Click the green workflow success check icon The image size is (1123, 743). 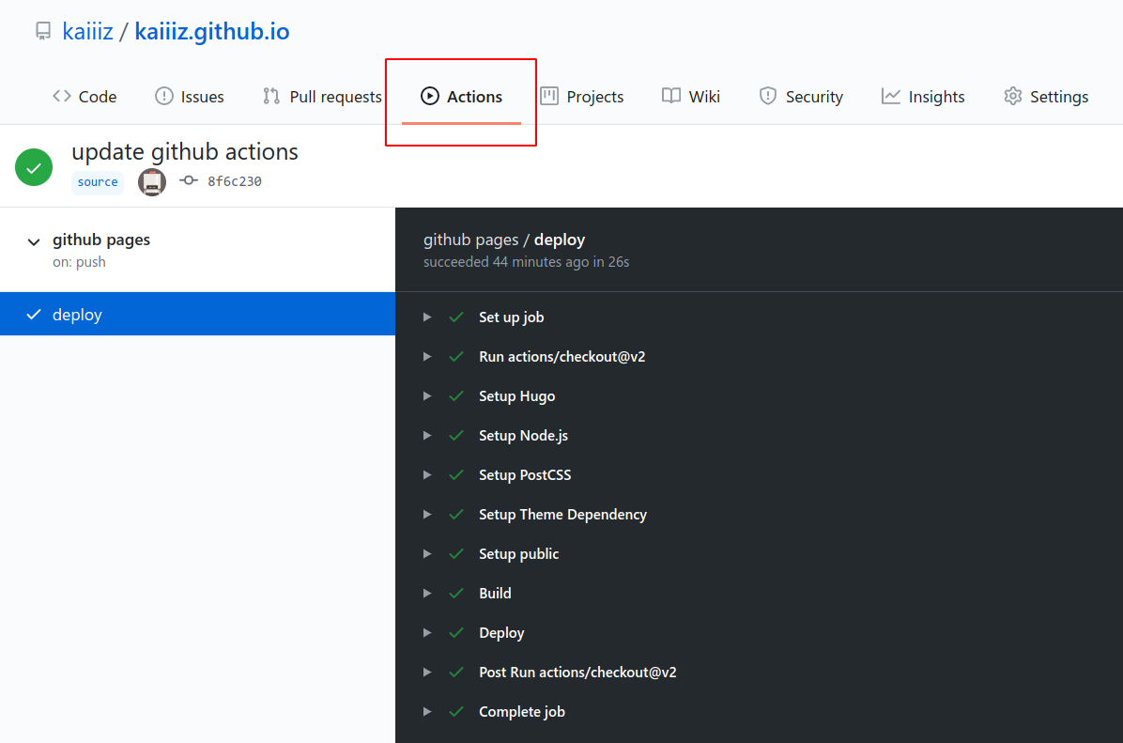pos(34,167)
